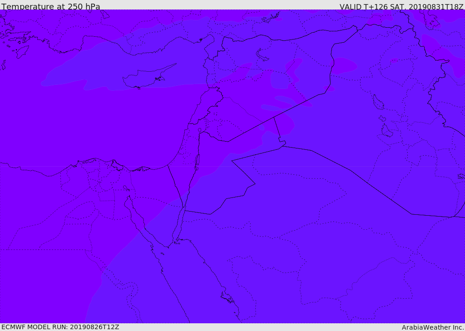The height and width of the screenshot is (331, 465).
Task: Click 'ECMWF MODEL RUN: 20190826T12Z' footer text
Action: click(60, 327)
